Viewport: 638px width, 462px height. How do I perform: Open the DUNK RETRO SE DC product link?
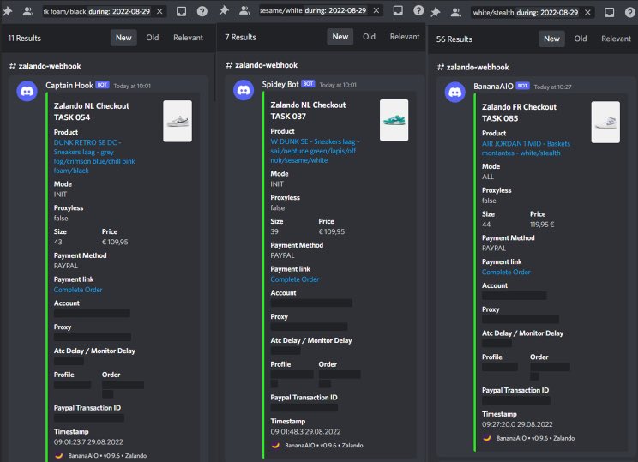pyautogui.click(x=94, y=157)
